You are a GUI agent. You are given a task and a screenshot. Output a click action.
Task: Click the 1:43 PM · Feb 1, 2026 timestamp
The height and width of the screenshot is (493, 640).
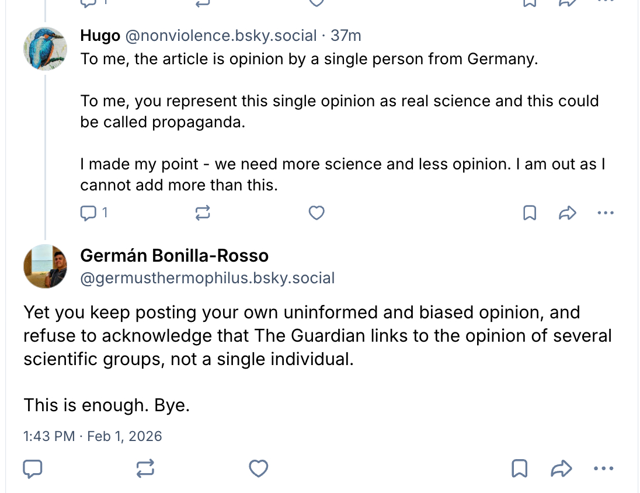pyautogui.click(x=93, y=436)
